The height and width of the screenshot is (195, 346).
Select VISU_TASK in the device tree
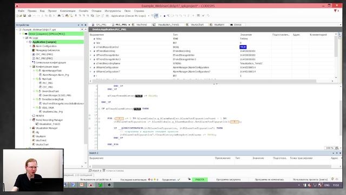click(48, 107)
